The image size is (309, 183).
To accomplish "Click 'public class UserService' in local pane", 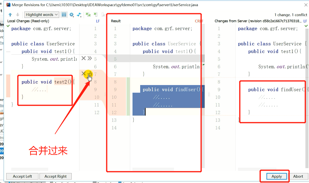I will [43, 43].
